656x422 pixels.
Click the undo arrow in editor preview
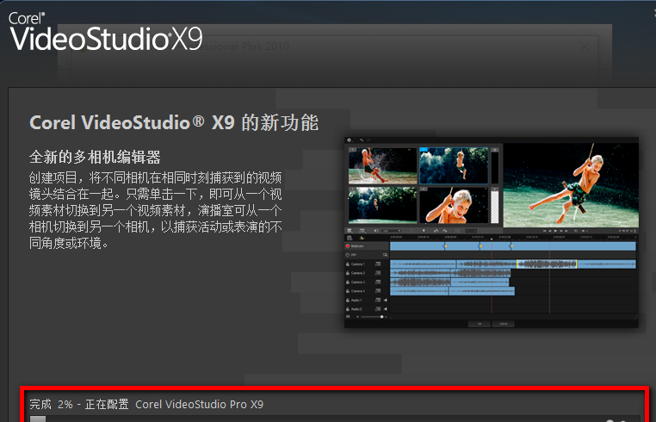tap(361, 139)
